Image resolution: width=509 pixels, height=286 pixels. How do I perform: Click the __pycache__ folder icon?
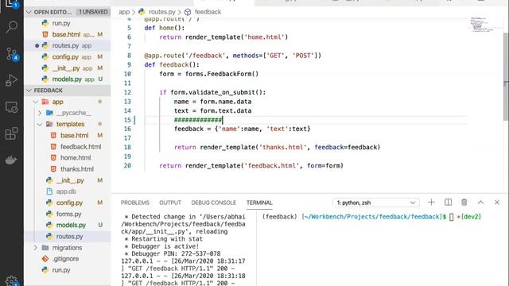tap(49, 113)
